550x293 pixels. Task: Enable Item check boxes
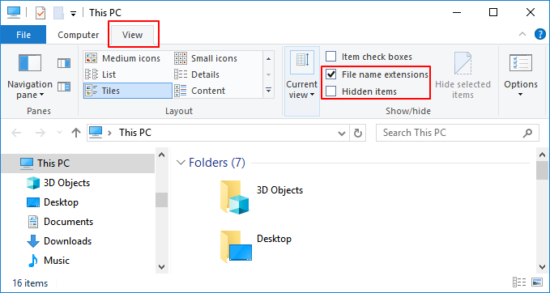[x=330, y=57]
